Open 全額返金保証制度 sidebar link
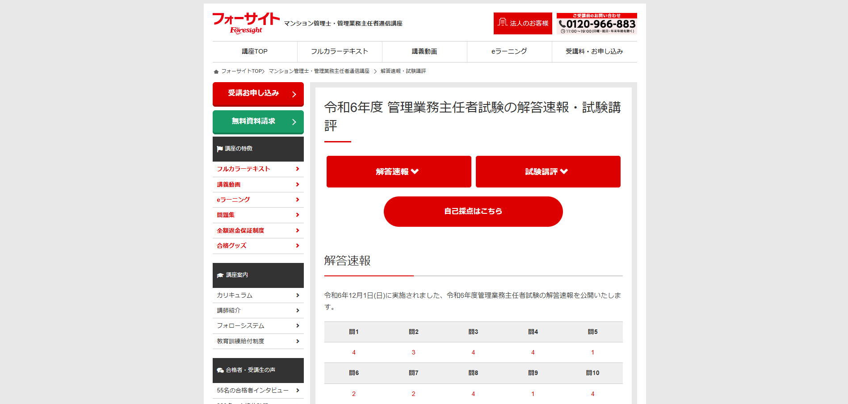Viewport: 848px width, 404px height. pos(240,231)
